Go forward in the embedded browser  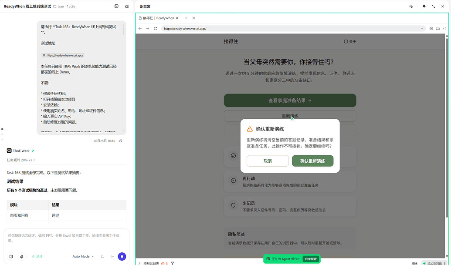pyautogui.click(x=148, y=28)
